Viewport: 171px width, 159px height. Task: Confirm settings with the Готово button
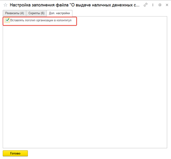15,153
